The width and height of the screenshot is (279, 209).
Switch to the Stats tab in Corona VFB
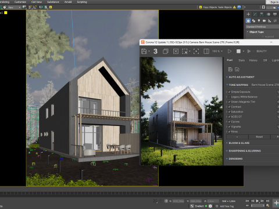click(241, 60)
